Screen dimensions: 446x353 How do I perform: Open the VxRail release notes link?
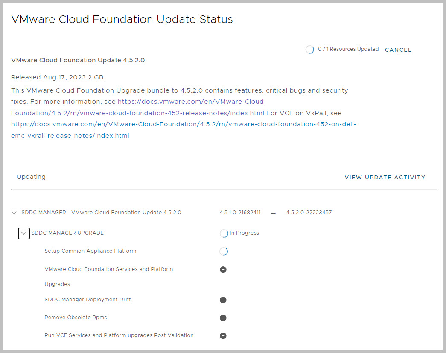click(184, 130)
